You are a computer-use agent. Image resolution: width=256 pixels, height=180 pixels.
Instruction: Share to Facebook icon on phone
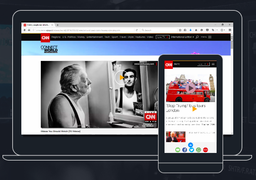pos(185,150)
